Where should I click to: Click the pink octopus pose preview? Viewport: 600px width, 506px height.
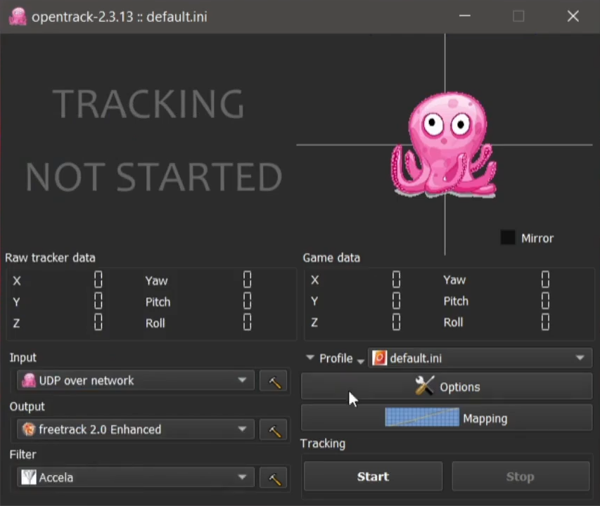point(444,145)
